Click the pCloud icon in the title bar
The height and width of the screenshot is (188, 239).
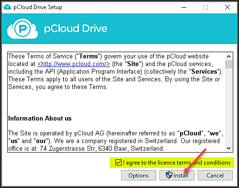click(x=7, y=7)
